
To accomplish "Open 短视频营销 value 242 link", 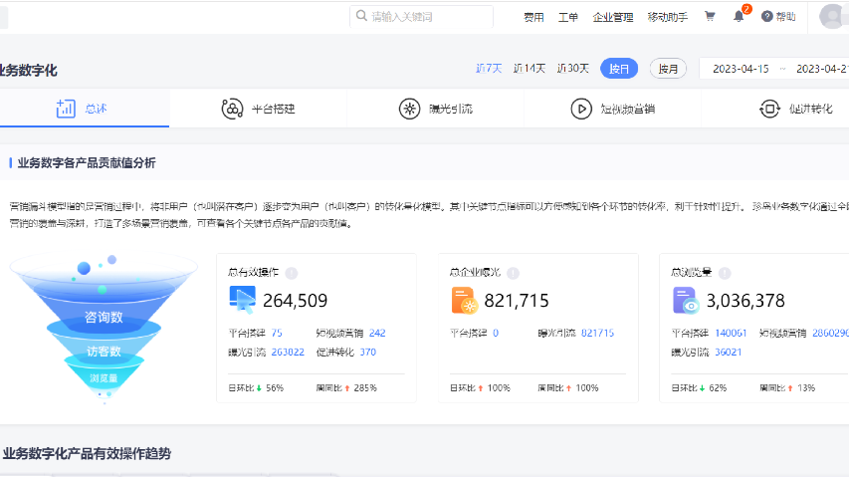I will pos(377,333).
